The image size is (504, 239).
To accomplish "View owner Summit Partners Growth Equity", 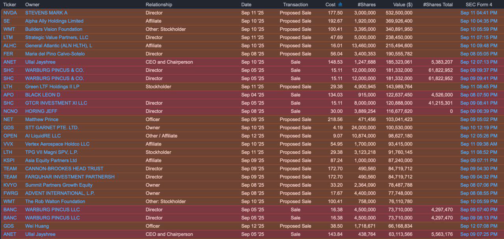I will (59, 185).
